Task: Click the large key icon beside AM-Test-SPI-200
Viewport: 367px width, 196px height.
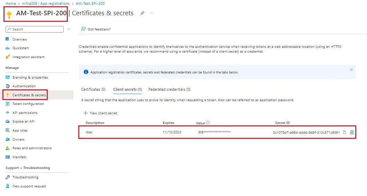Action: 9,15
